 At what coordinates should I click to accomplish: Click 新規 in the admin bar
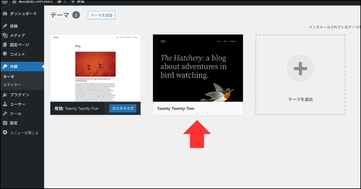[x=81, y=1]
